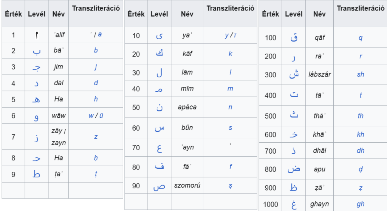Viewport: 387px width, 211px height.
Task: Click the ṣād letter for value 90
Action: click(x=159, y=187)
